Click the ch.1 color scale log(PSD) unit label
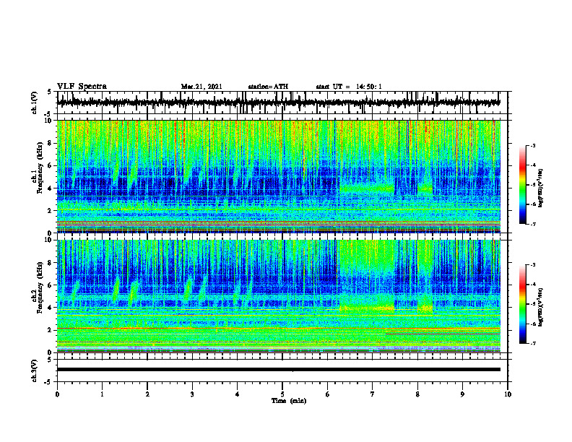 [x=541, y=188]
